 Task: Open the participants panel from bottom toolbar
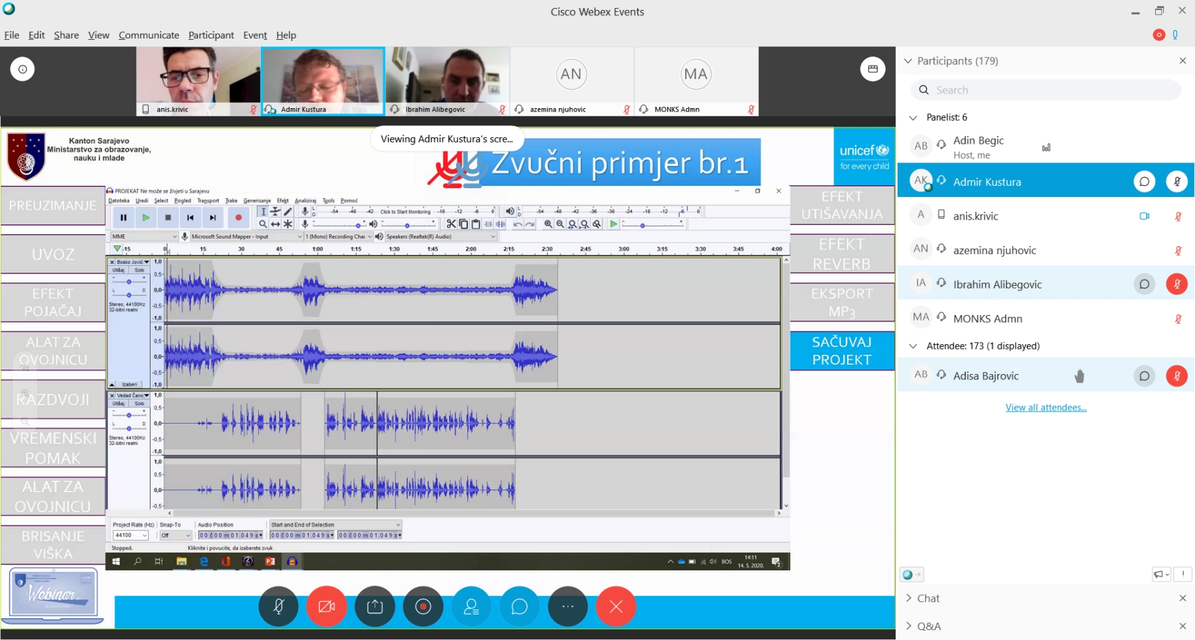pos(471,606)
